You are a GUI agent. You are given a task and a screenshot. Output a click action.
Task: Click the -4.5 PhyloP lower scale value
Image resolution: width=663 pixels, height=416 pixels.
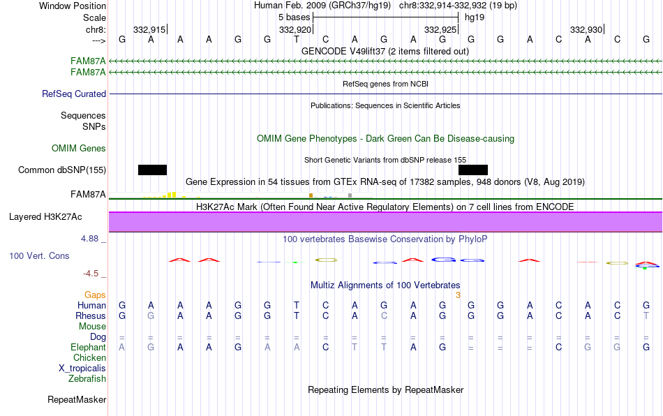(91, 274)
